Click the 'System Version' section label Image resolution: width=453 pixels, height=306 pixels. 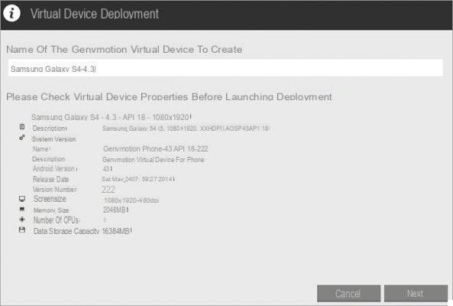point(53,139)
